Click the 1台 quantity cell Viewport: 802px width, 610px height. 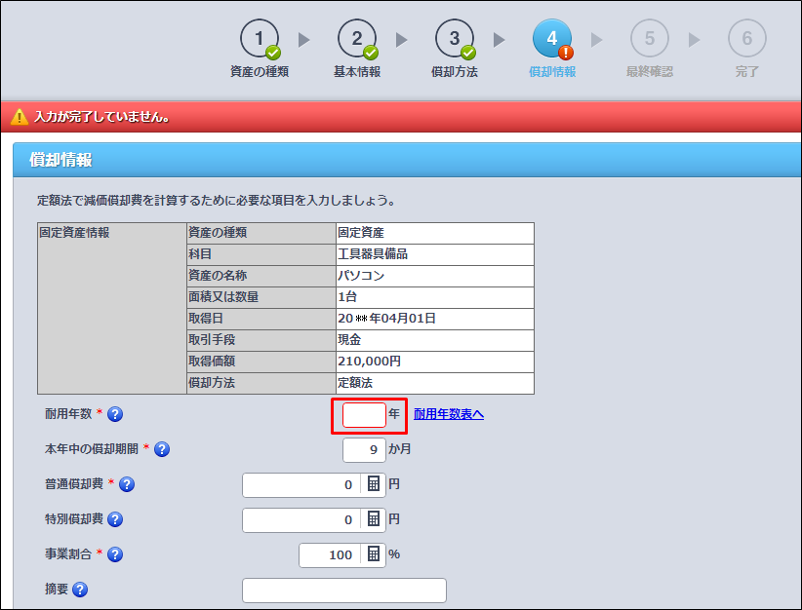435,297
